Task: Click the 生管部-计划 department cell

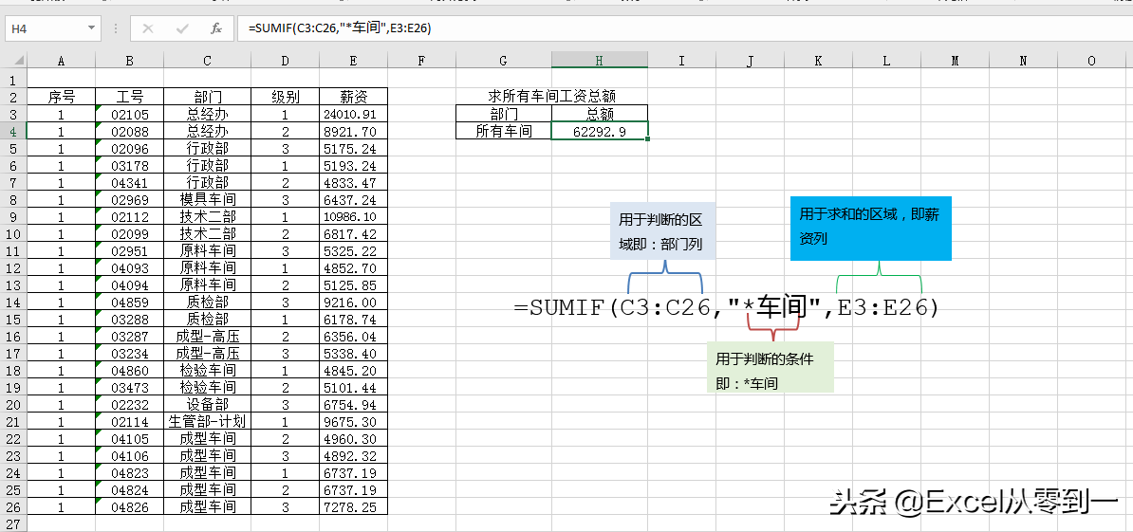Action: pos(207,422)
